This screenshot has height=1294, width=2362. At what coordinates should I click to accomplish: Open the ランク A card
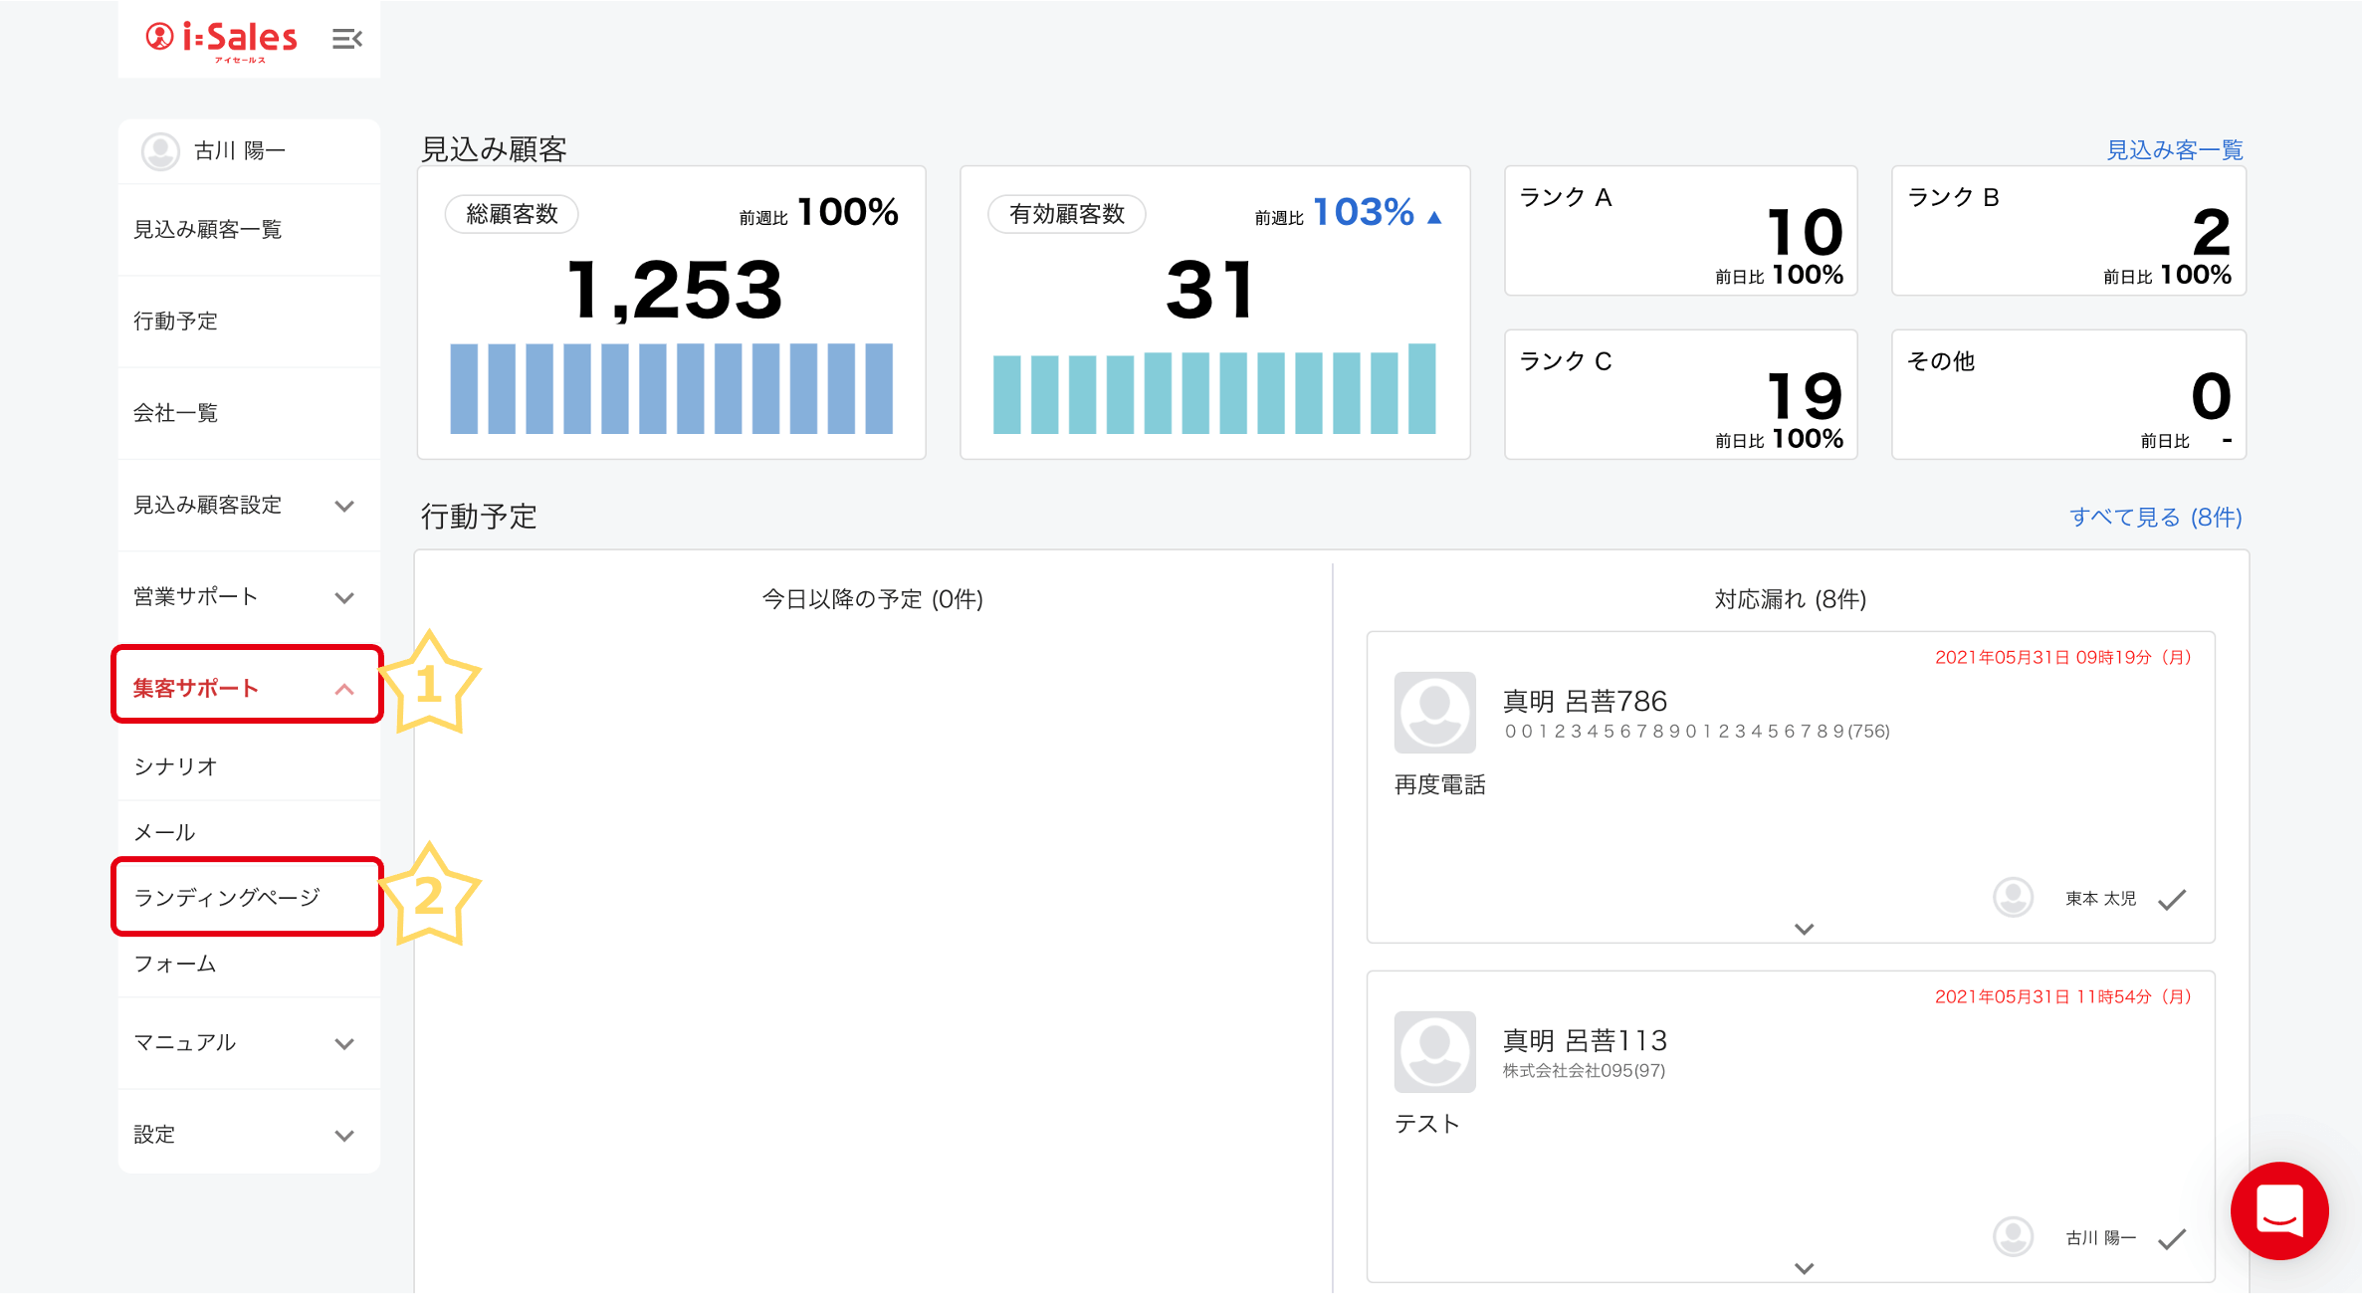point(1680,231)
